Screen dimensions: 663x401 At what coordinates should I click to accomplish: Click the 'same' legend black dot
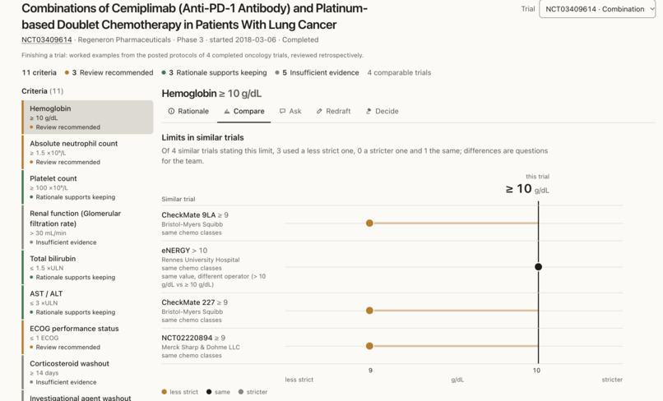point(209,392)
